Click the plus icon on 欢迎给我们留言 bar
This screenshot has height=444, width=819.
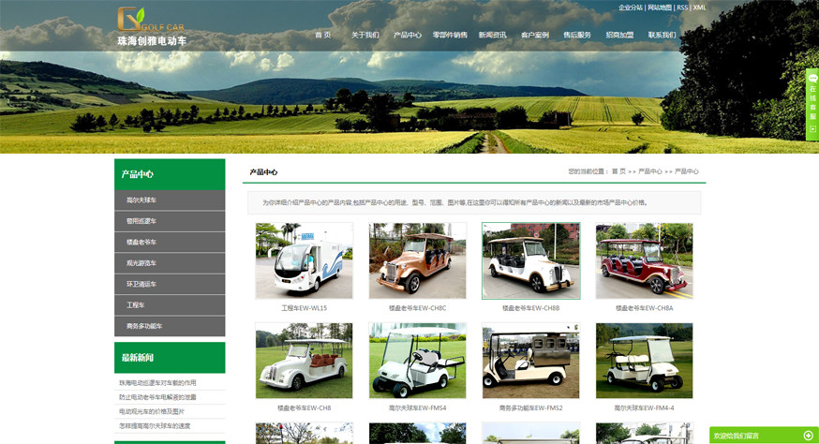tap(808, 436)
